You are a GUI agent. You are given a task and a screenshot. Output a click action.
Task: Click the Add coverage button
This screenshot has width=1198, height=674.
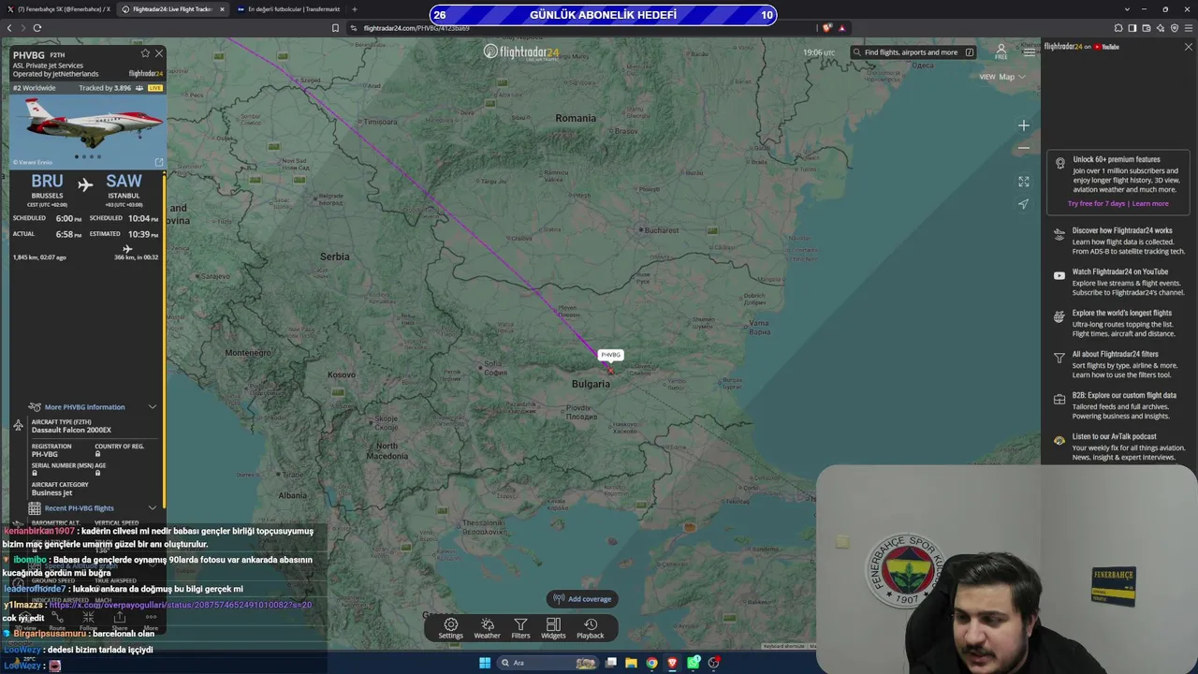[x=582, y=599]
